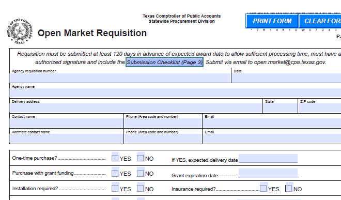Check NO for One-time purchase

[x=140, y=158]
